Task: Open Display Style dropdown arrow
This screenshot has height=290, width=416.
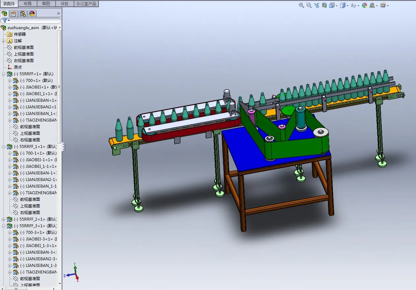Action: pyautogui.click(x=347, y=6)
